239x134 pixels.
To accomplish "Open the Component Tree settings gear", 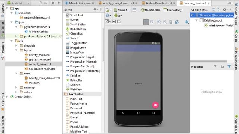I will [225, 10].
